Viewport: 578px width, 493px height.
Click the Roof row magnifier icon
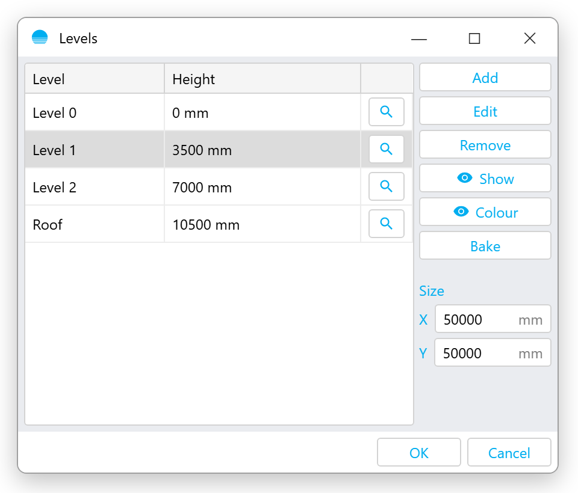pos(387,224)
